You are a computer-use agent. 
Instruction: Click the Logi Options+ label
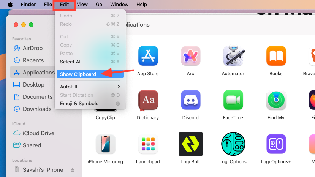click(276, 162)
